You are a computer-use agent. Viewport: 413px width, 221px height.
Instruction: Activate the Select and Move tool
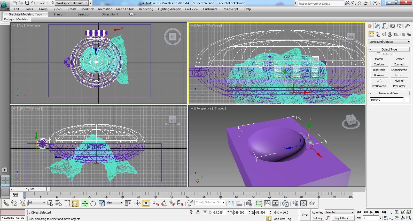pos(85,203)
